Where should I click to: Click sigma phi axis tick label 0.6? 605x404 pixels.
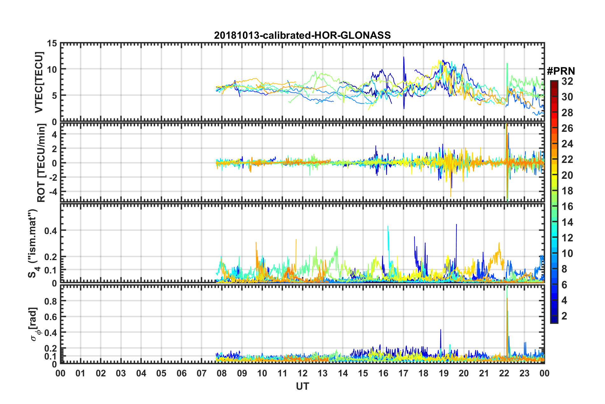pos(51,317)
